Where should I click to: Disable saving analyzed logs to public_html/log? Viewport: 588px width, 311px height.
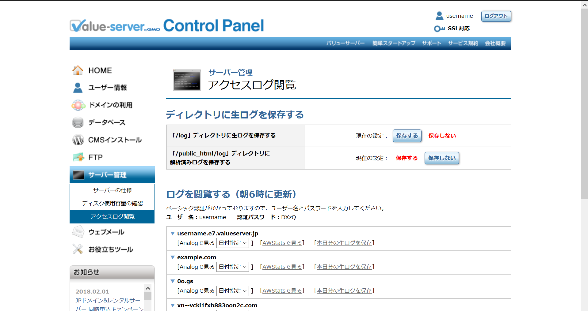(x=441, y=158)
